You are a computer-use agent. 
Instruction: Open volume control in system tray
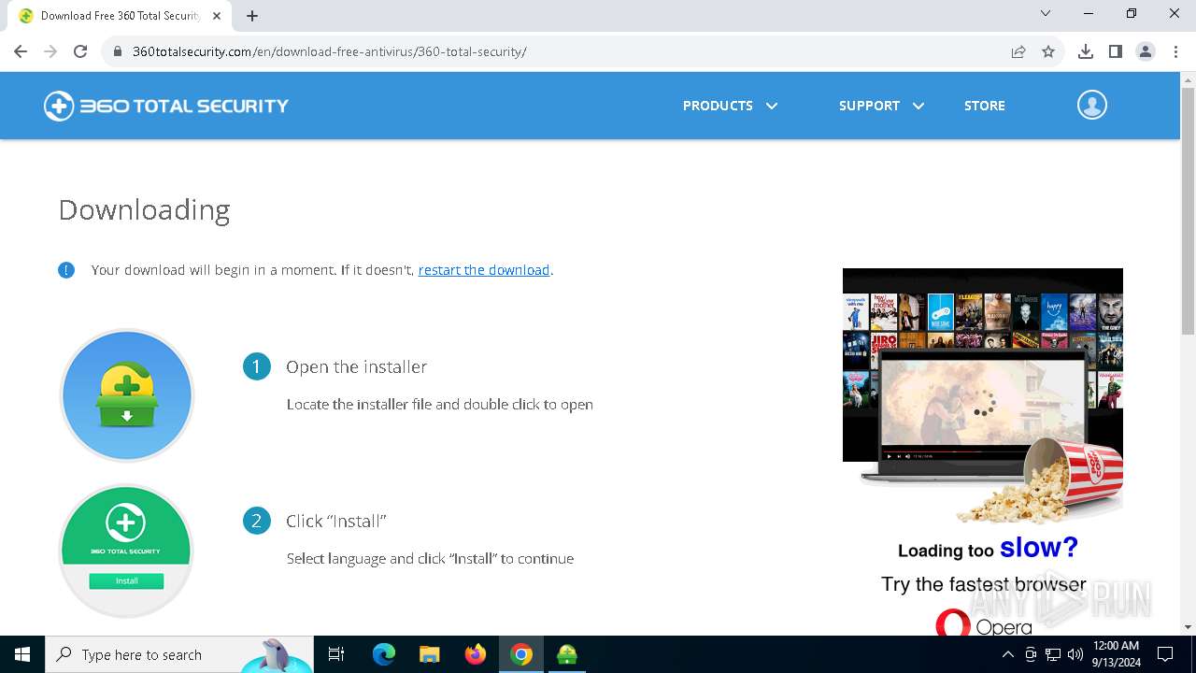click(x=1075, y=654)
